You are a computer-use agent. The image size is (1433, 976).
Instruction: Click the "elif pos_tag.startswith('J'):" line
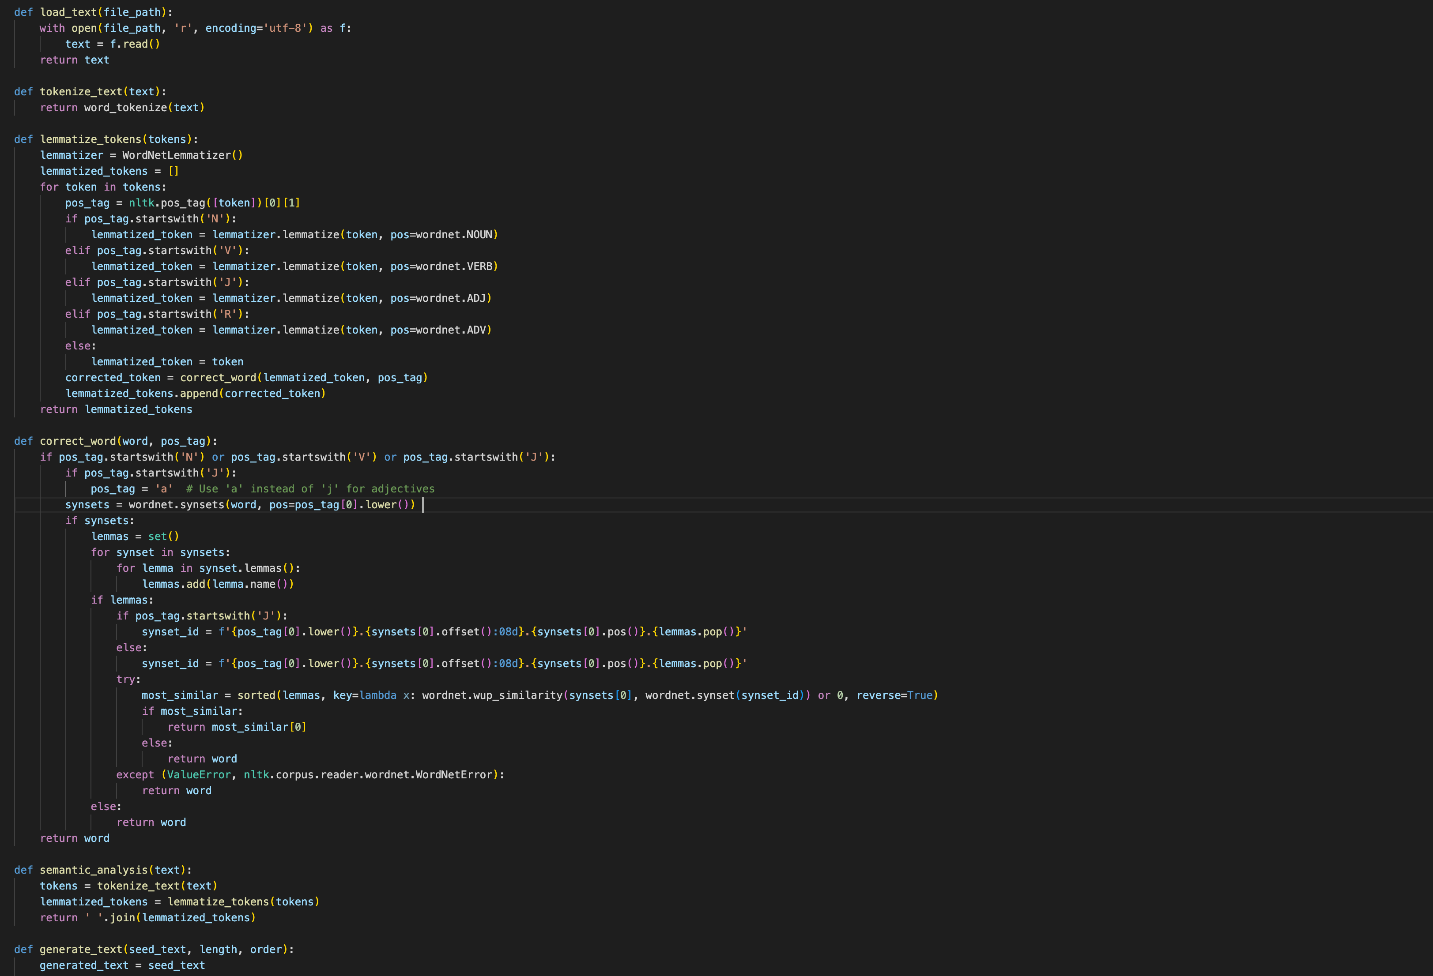[x=157, y=283]
